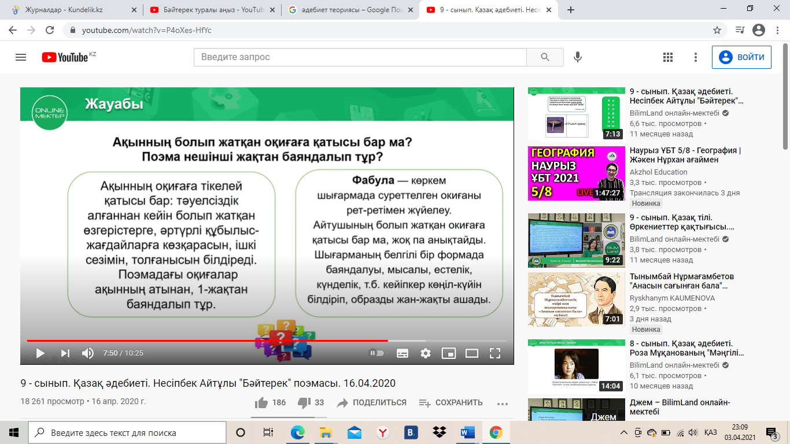Open Роза Мұқанованың Мәңгілік video title
The height and width of the screenshot is (444, 790).
686,348
